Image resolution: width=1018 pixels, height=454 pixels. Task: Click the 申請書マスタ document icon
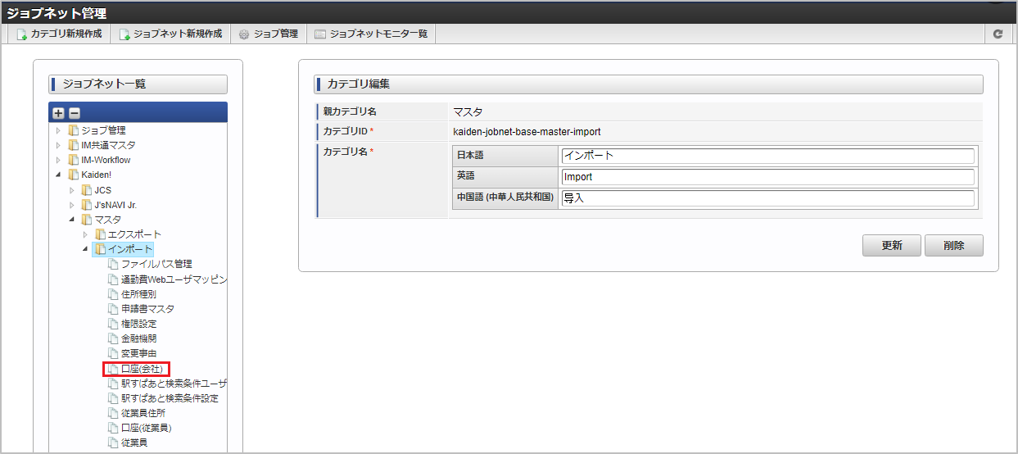(114, 309)
